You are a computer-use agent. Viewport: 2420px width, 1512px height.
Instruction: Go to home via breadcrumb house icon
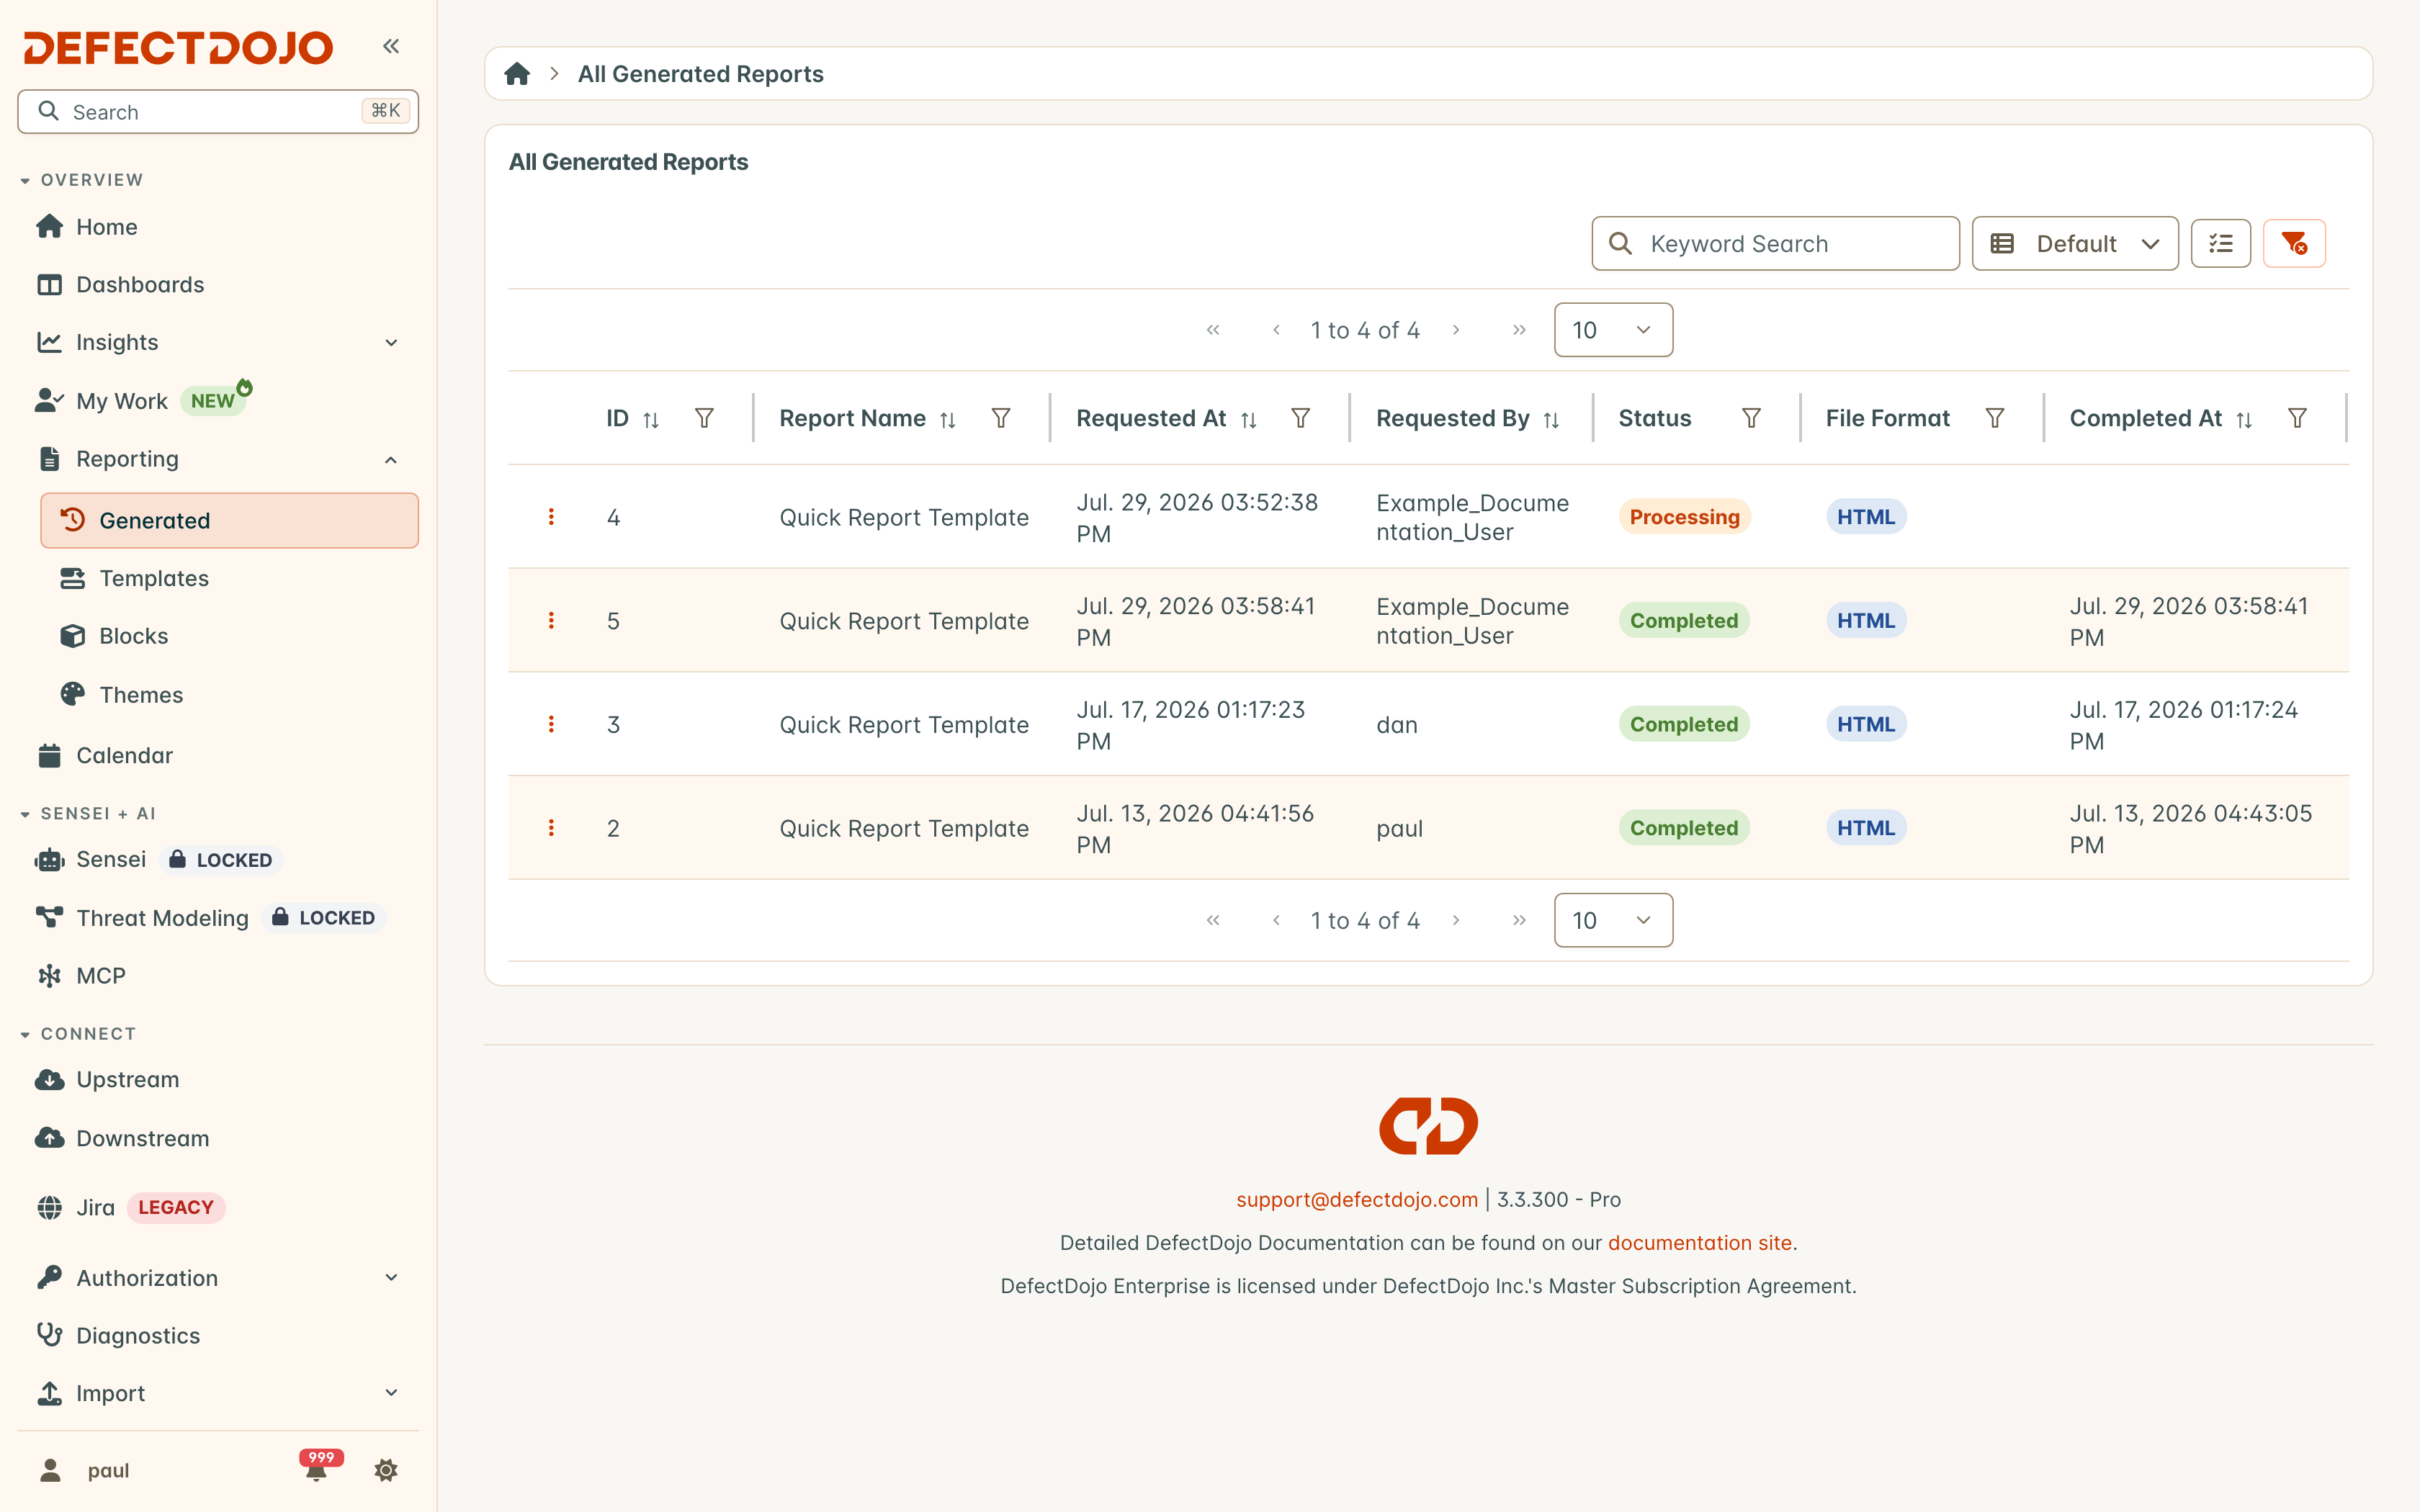coord(517,74)
